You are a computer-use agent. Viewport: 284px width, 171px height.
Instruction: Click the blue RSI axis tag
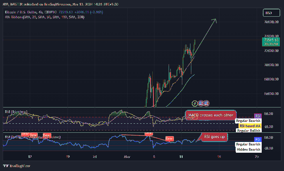(258, 139)
